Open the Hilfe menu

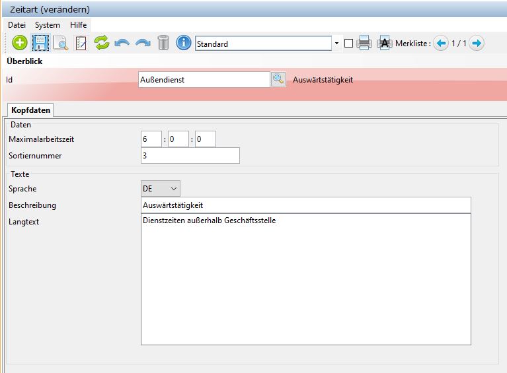tap(79, 24)
